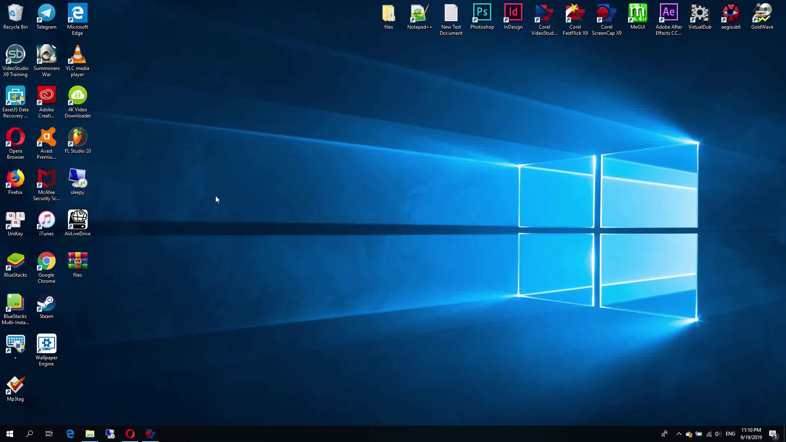This screenshot has height=442, width=786.
Task: Select 4K Video Downloader icon
Action: (x=77, y=102)
